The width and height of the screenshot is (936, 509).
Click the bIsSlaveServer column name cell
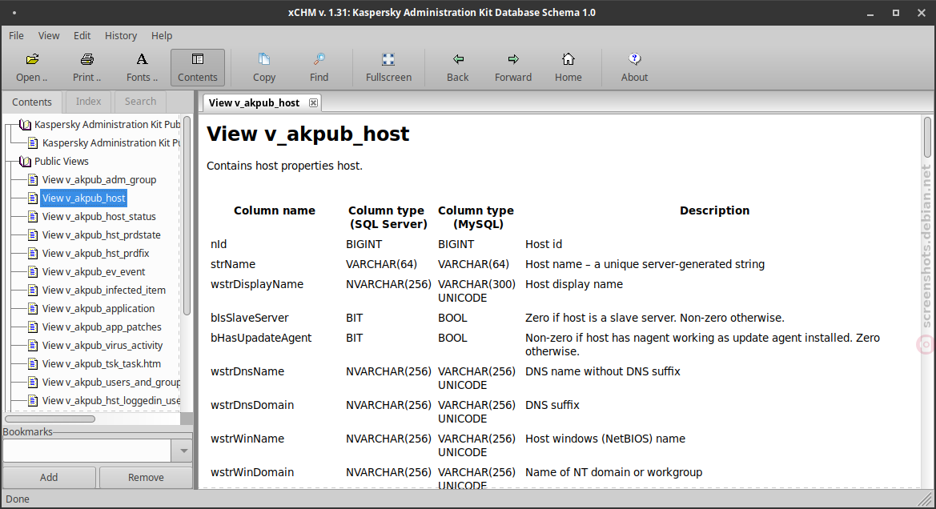(250, 318)
